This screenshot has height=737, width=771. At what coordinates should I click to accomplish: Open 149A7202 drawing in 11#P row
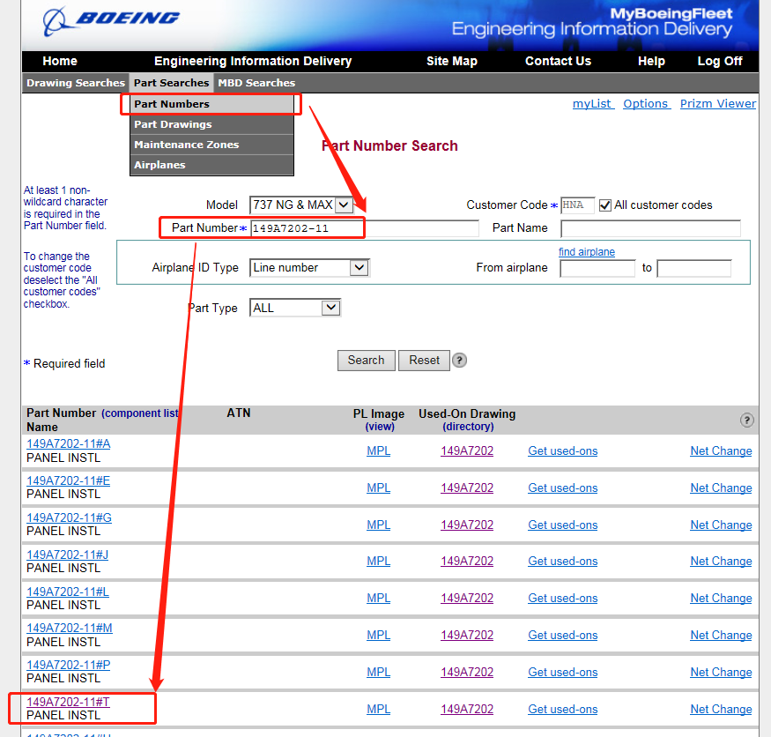467,673
